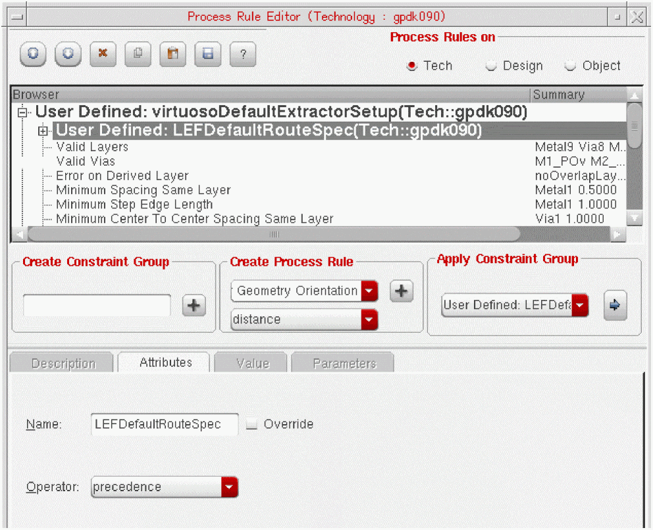Select the highlighted LEFDefaultRouteSpec tree row
Image resolution: width=653 pixels, height=530 pixels.
(339, 131)
